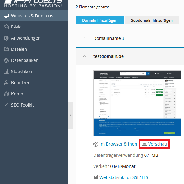Click the Datenbanken stack icon
The width and height of the screenshot is (184, 184).
(6, 60)
